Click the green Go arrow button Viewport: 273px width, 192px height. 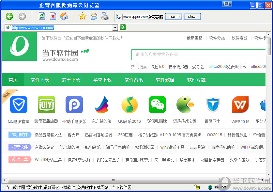123,27
